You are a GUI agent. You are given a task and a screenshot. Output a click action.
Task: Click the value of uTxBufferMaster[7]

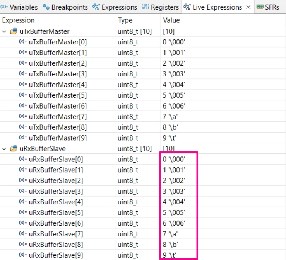(170, 117)
